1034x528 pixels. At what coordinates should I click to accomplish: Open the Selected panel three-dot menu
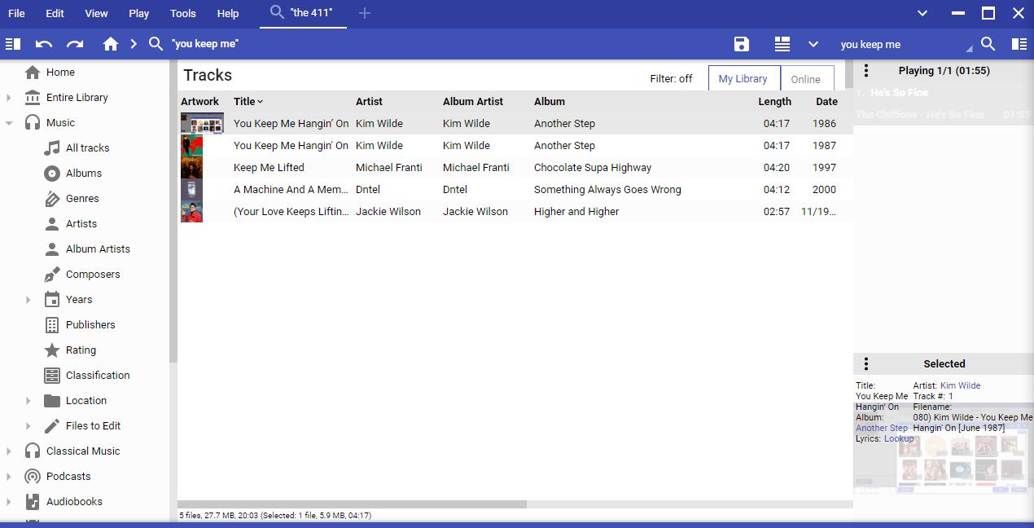click(x=866, y=364)
